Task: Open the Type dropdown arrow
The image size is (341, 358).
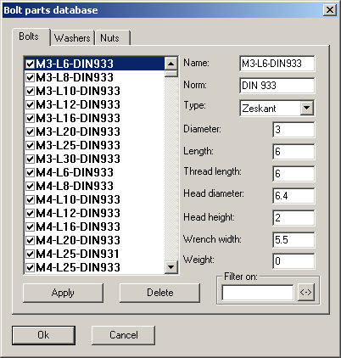Action: pyautogui.click(x=306, y=108)
